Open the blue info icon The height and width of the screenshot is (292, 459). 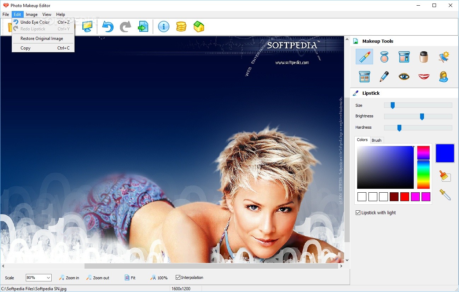coord(163,27)
